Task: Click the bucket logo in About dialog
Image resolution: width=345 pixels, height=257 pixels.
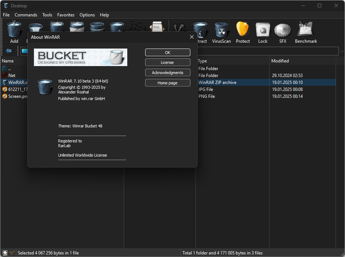Action: click(45, 87)
